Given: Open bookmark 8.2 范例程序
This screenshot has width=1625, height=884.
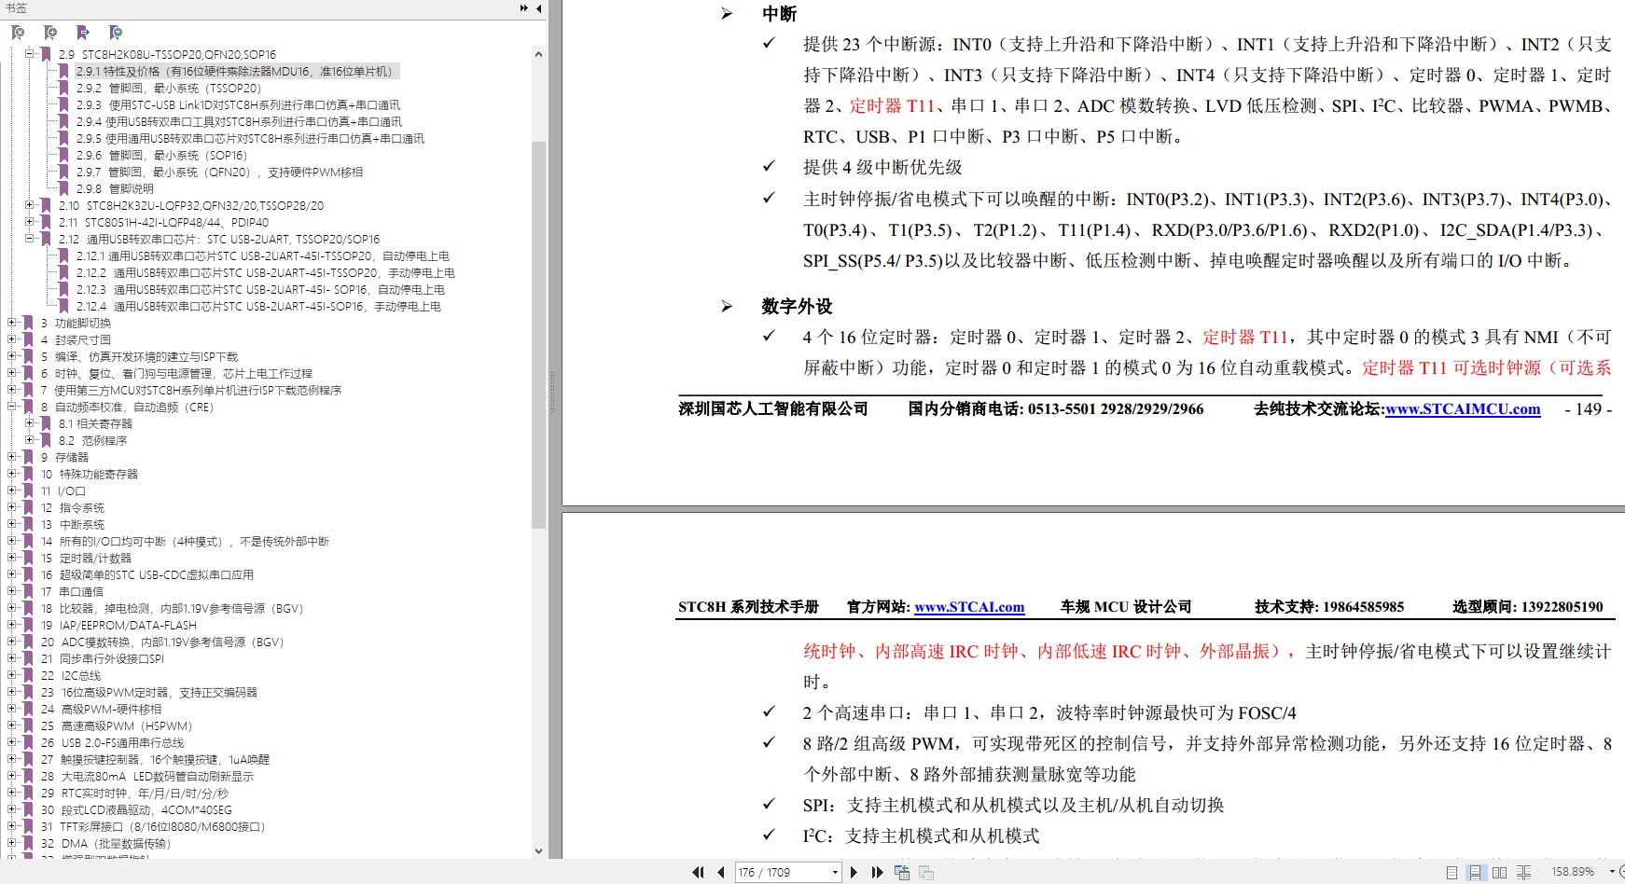Looking at the screenshot, I should (x=93, y=440).
